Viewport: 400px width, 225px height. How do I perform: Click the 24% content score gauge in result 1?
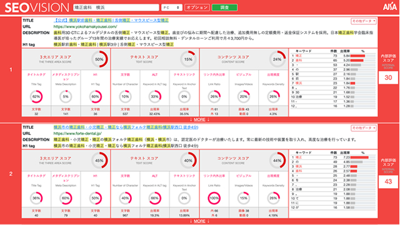pos(277,59)
